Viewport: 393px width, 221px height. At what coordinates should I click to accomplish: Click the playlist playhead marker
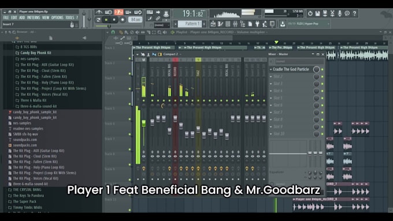(276, 42)
